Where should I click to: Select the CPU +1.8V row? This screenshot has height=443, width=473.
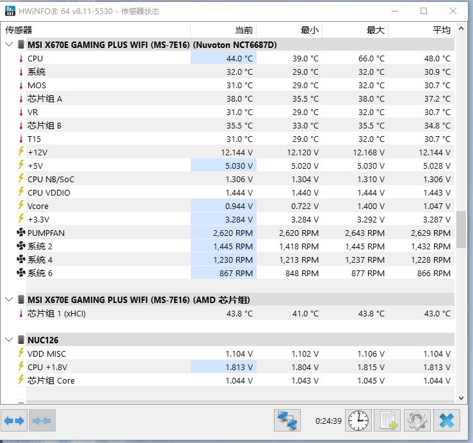[235, 367]
